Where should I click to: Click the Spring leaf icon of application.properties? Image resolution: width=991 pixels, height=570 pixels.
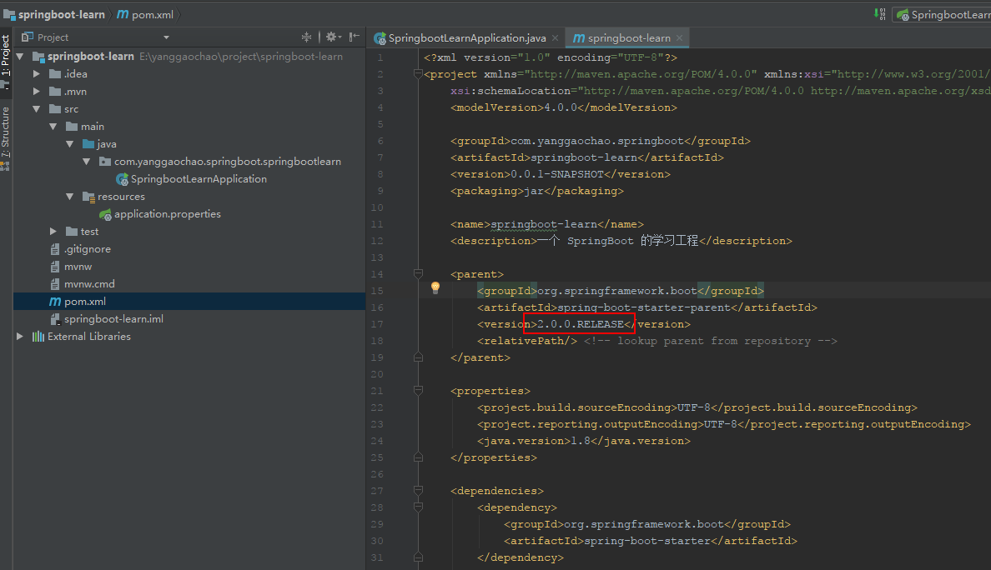coord(106,215)
